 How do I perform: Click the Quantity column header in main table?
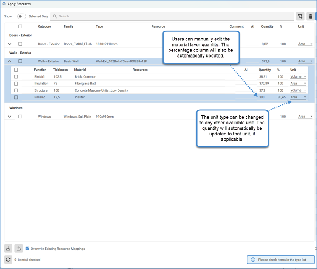(x=267, y=26)
